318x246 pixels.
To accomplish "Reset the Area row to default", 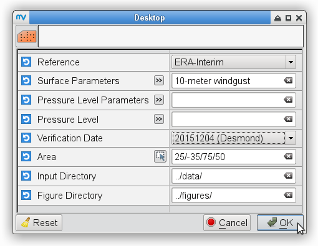I will point(26,156).
